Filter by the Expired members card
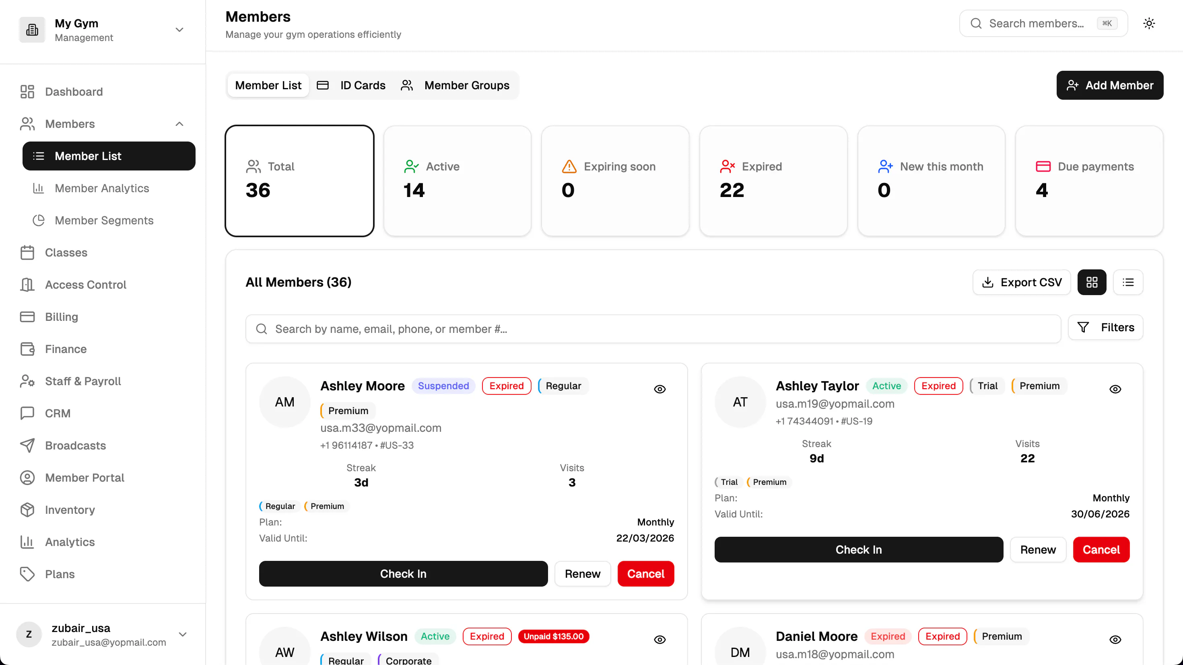This screenshot has width=1183, height=665. (773, 181)
